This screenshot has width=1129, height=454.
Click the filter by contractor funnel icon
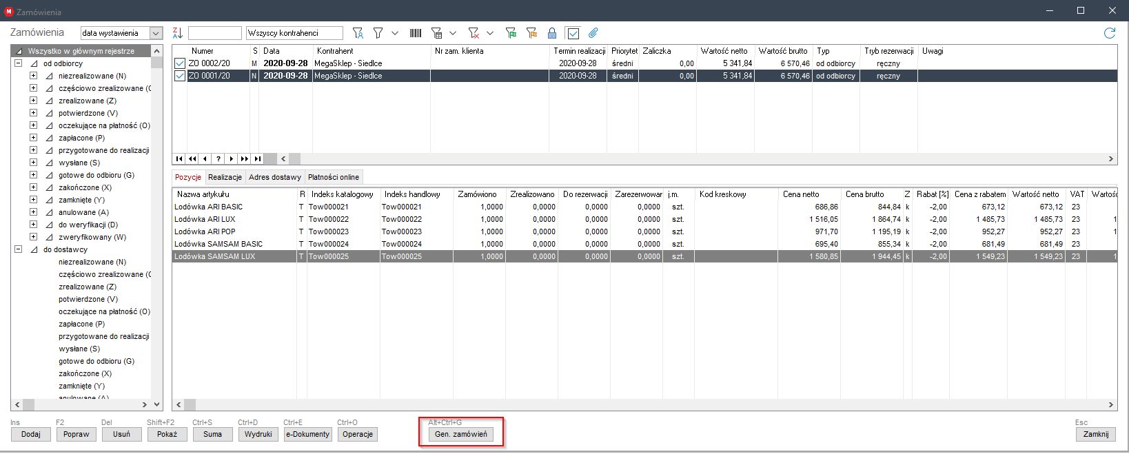(358, 33)
